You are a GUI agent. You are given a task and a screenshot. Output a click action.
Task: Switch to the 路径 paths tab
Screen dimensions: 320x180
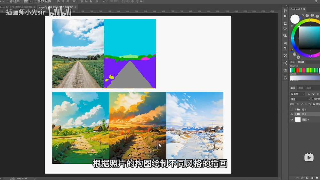coord(308,88)
